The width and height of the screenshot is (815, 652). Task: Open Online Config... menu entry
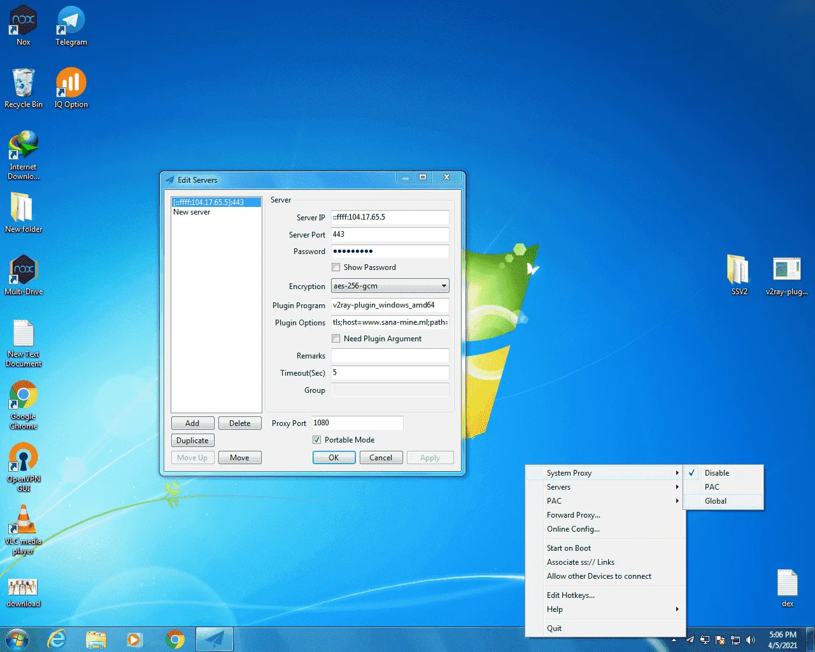tap(606, 529)
